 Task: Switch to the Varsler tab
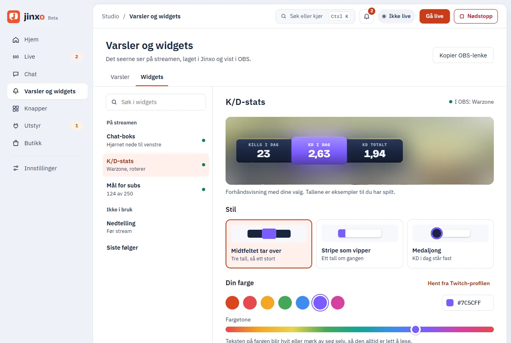120,77
